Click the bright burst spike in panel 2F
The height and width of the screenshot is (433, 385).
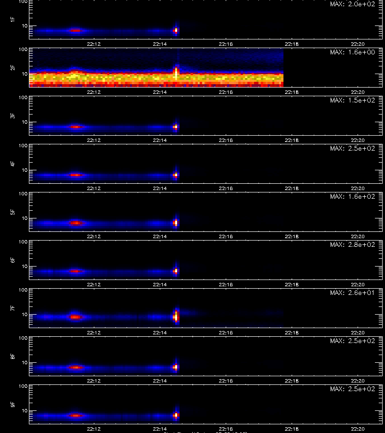coord(176,72)
